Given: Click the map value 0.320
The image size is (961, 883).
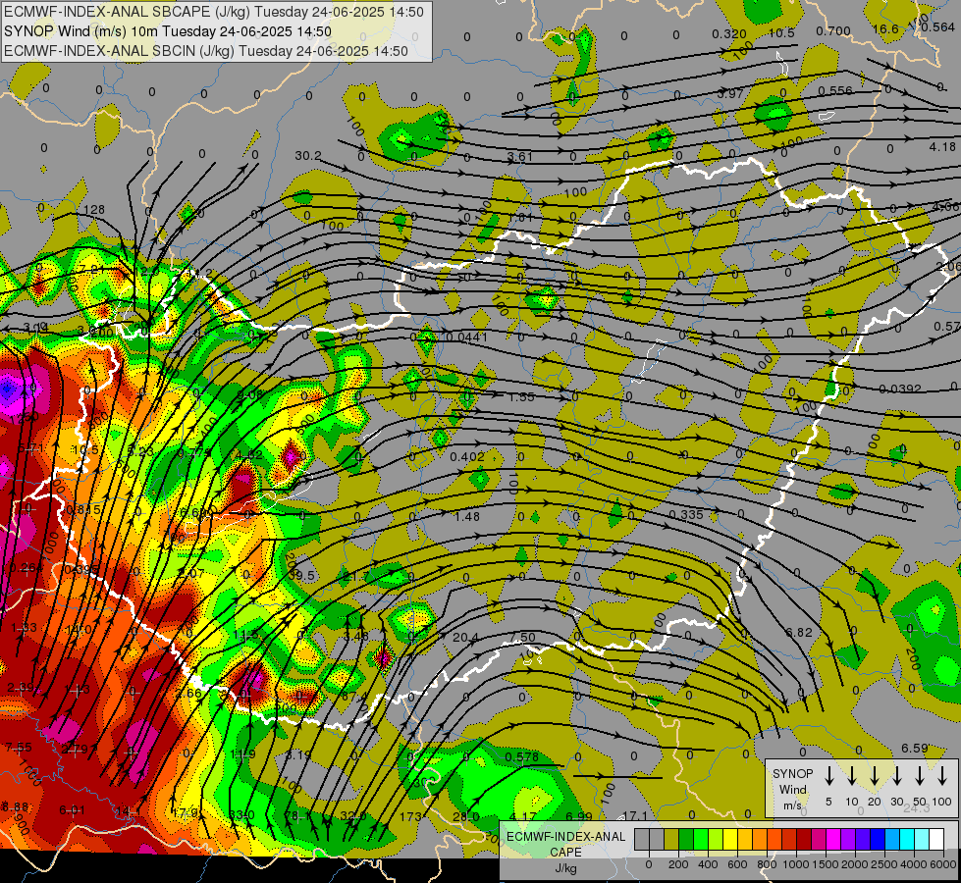Looking at the screenshot, I should tap(729, 33).
